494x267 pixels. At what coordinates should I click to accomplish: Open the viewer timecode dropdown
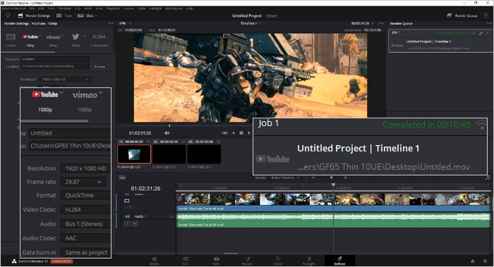pyautogui.click(x=363, y=23)
